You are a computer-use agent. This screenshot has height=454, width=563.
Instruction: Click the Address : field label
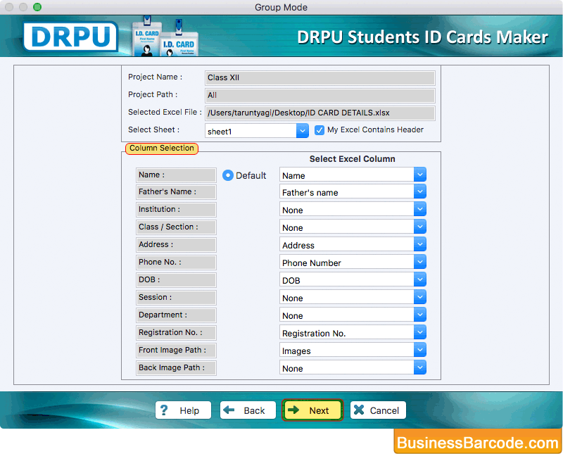tap(176, 245)
